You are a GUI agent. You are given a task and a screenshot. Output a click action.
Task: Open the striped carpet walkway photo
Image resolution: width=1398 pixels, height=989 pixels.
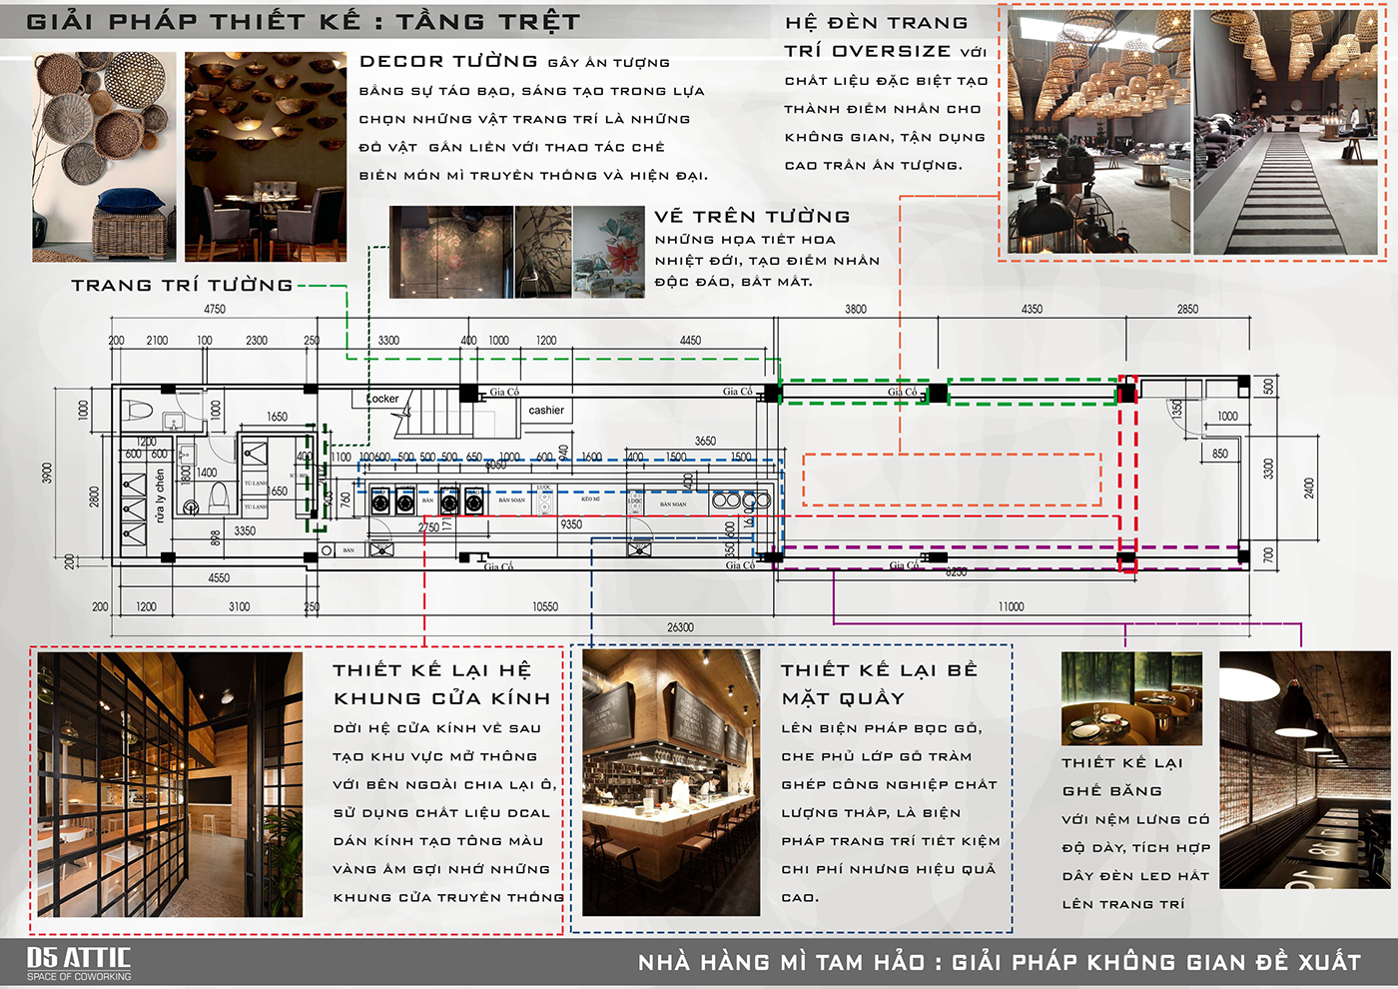(1285, 133)
